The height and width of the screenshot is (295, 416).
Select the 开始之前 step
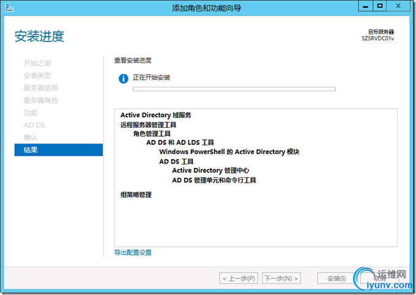click(x=37, y=63)
